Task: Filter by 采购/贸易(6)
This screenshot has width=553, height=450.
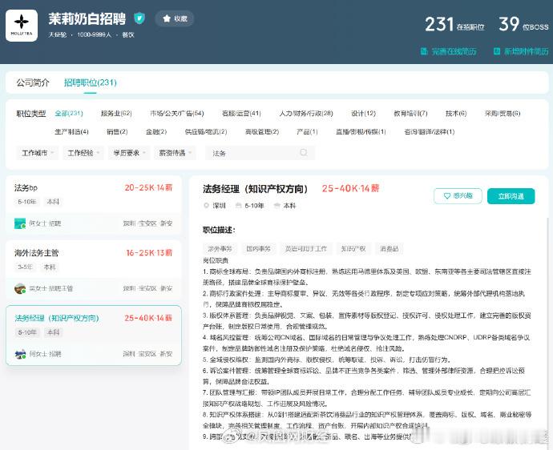Action: click(x=503, y=114)
